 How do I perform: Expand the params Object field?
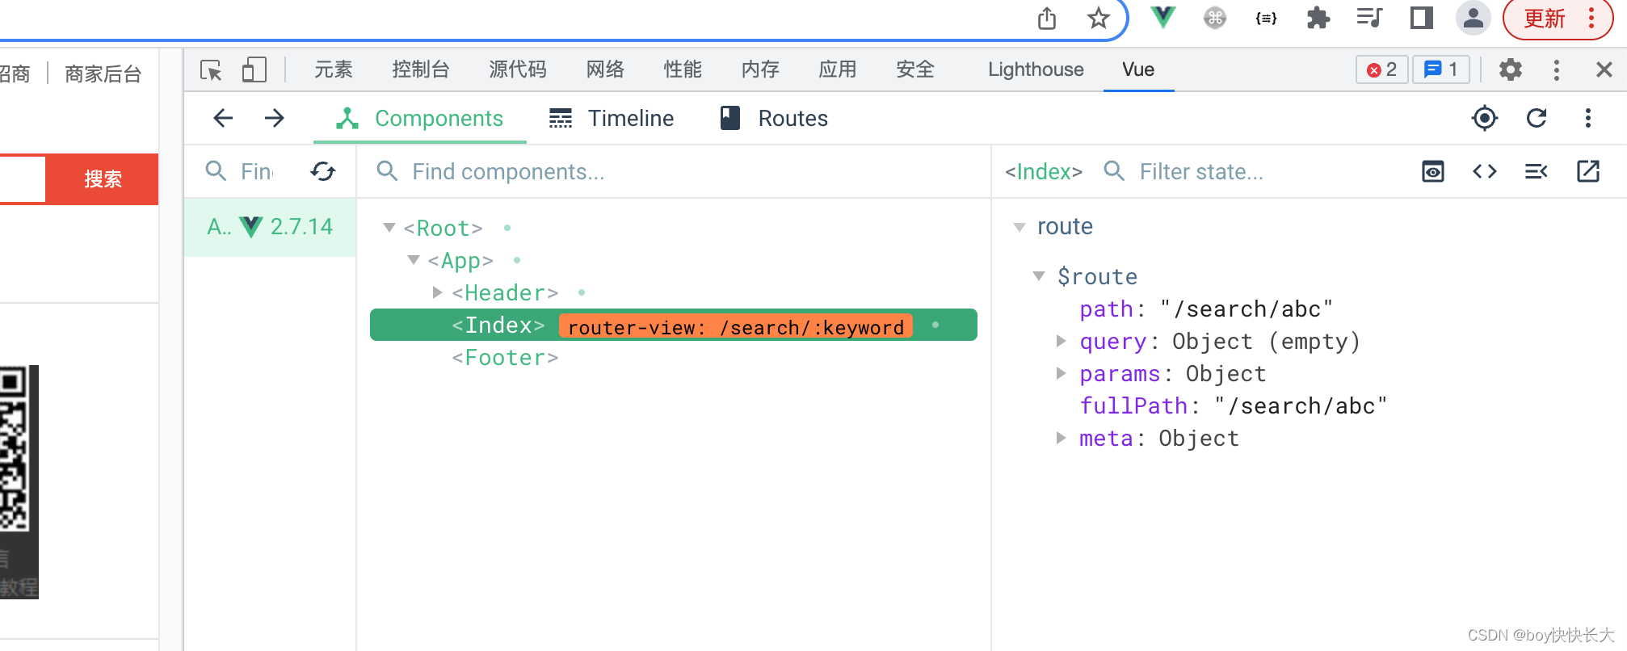coord(1061,373)
